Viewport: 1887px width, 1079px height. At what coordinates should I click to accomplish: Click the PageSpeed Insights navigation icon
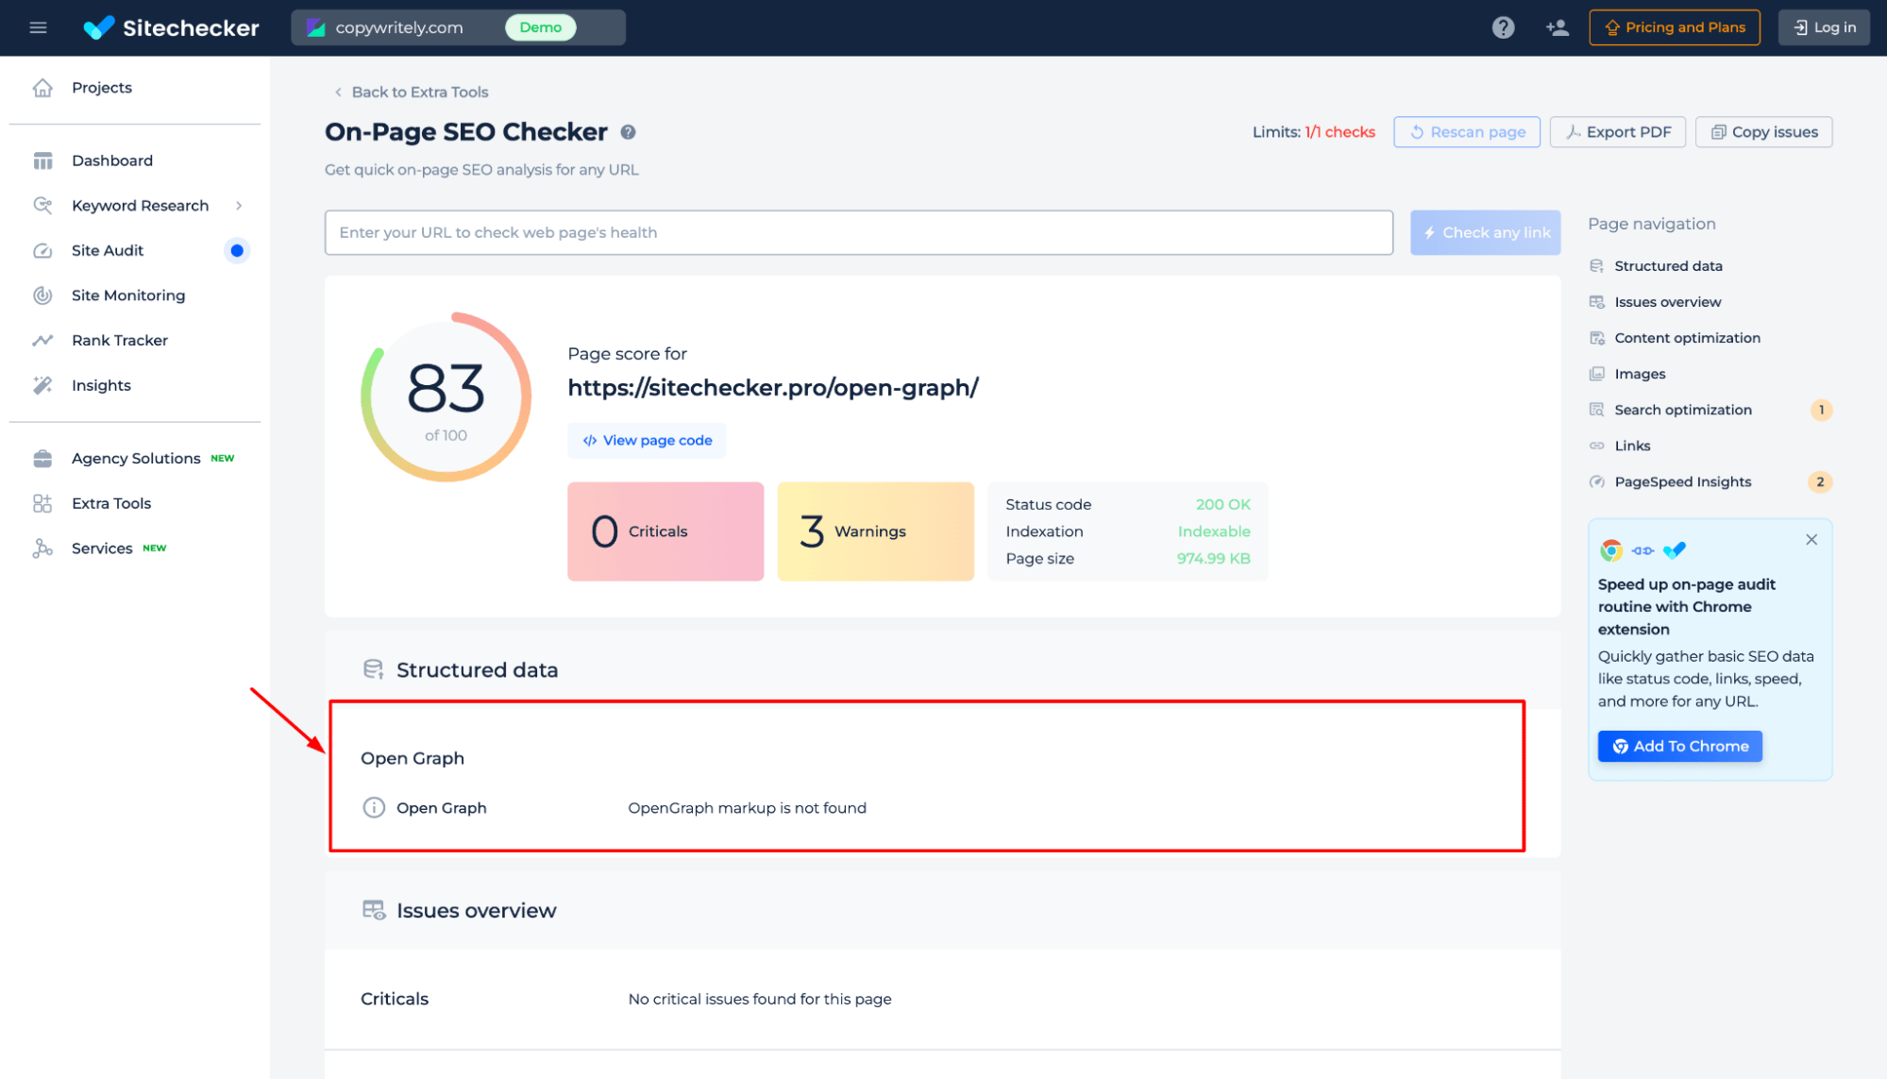(x=1596, y=480)
